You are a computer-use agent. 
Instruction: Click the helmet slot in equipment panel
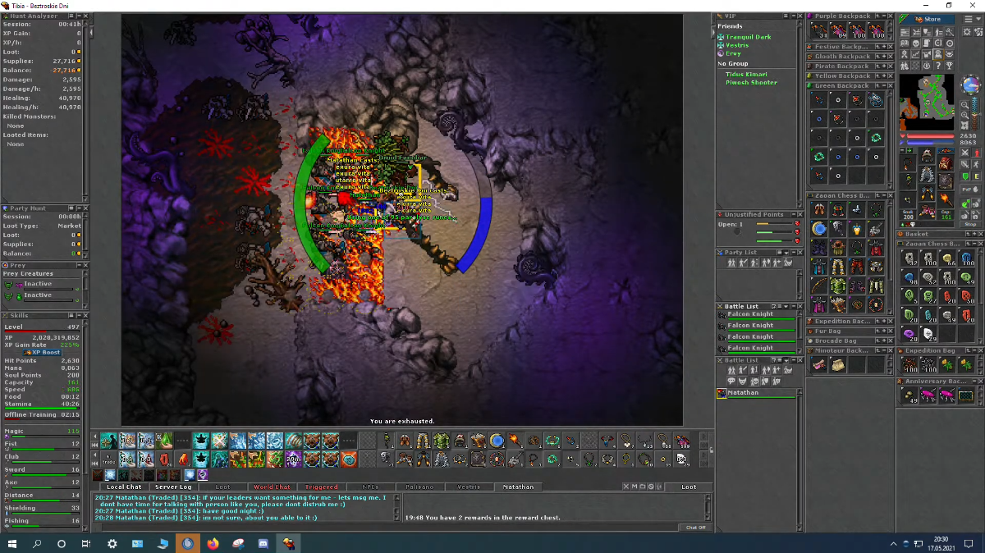[927, 157]
